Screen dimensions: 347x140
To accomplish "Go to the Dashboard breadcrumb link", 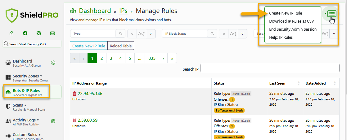I will tap(95, 11).
